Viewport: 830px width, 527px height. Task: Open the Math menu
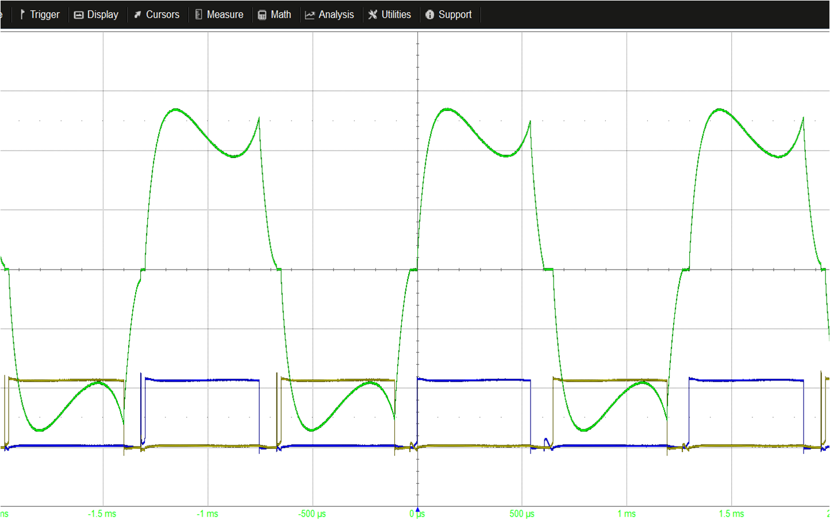click(x=280, y=14)
